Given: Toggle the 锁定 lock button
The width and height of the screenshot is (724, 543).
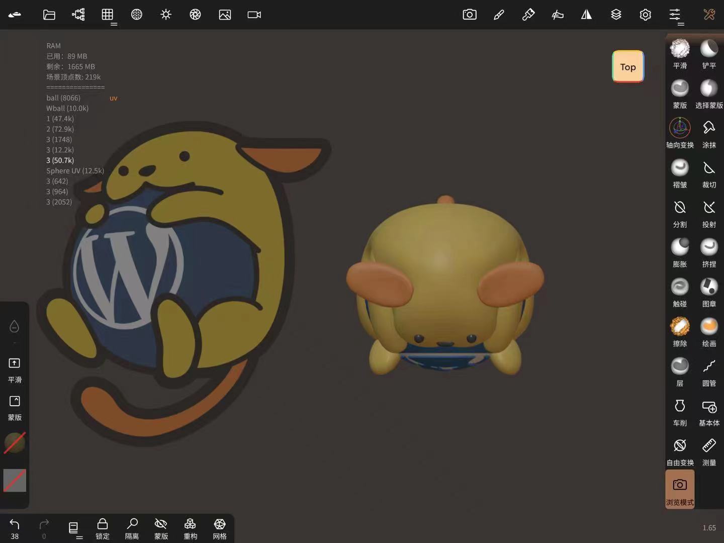Looking at the screenshot, I should 103,528.
